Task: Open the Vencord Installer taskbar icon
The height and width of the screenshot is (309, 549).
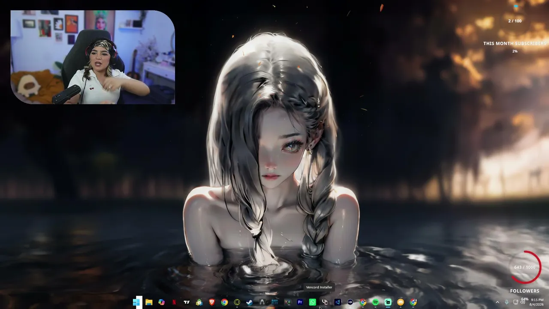Action: (325, 302)
